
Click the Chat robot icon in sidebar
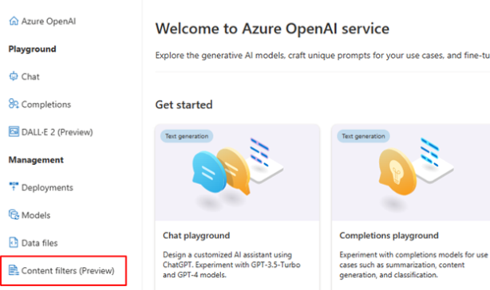click(14, 76)
